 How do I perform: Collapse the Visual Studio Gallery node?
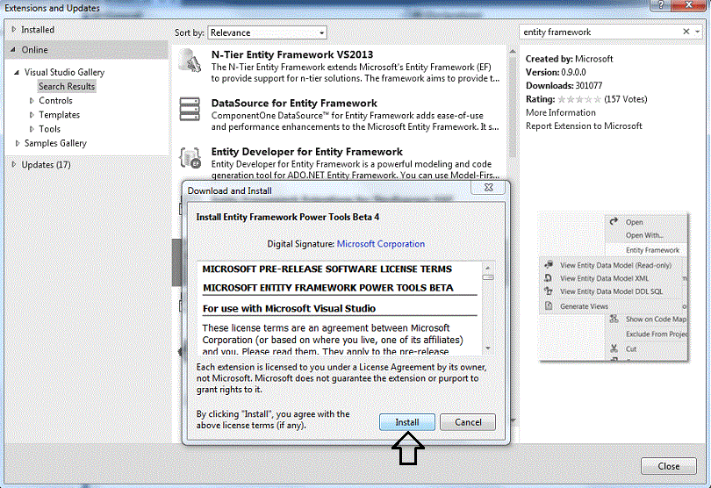click(17, 72)
